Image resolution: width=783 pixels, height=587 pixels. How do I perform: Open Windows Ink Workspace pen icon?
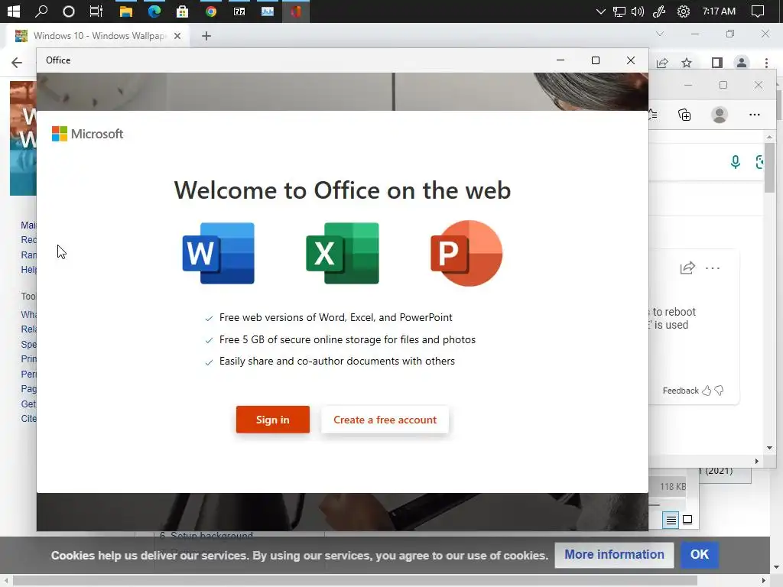tap(659, 11)
